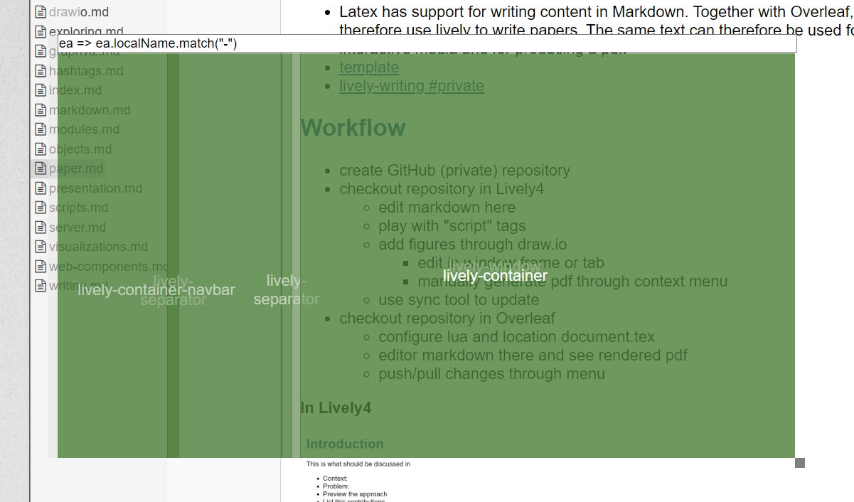Follow the "template" link
Screen dimensions: 854x502
point(369,67)
